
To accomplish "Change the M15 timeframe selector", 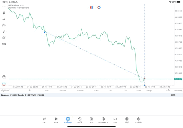I will (x=4, y=44).
